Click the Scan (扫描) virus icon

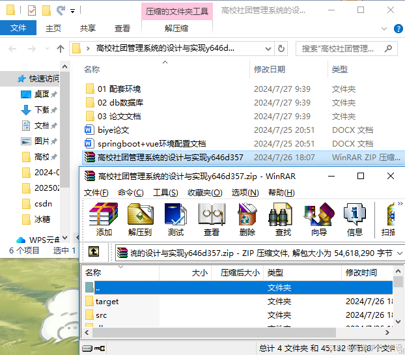tap(388, 220)
